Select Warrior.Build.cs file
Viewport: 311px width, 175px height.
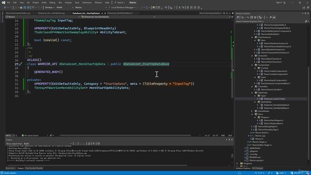(x=262, y=133)
